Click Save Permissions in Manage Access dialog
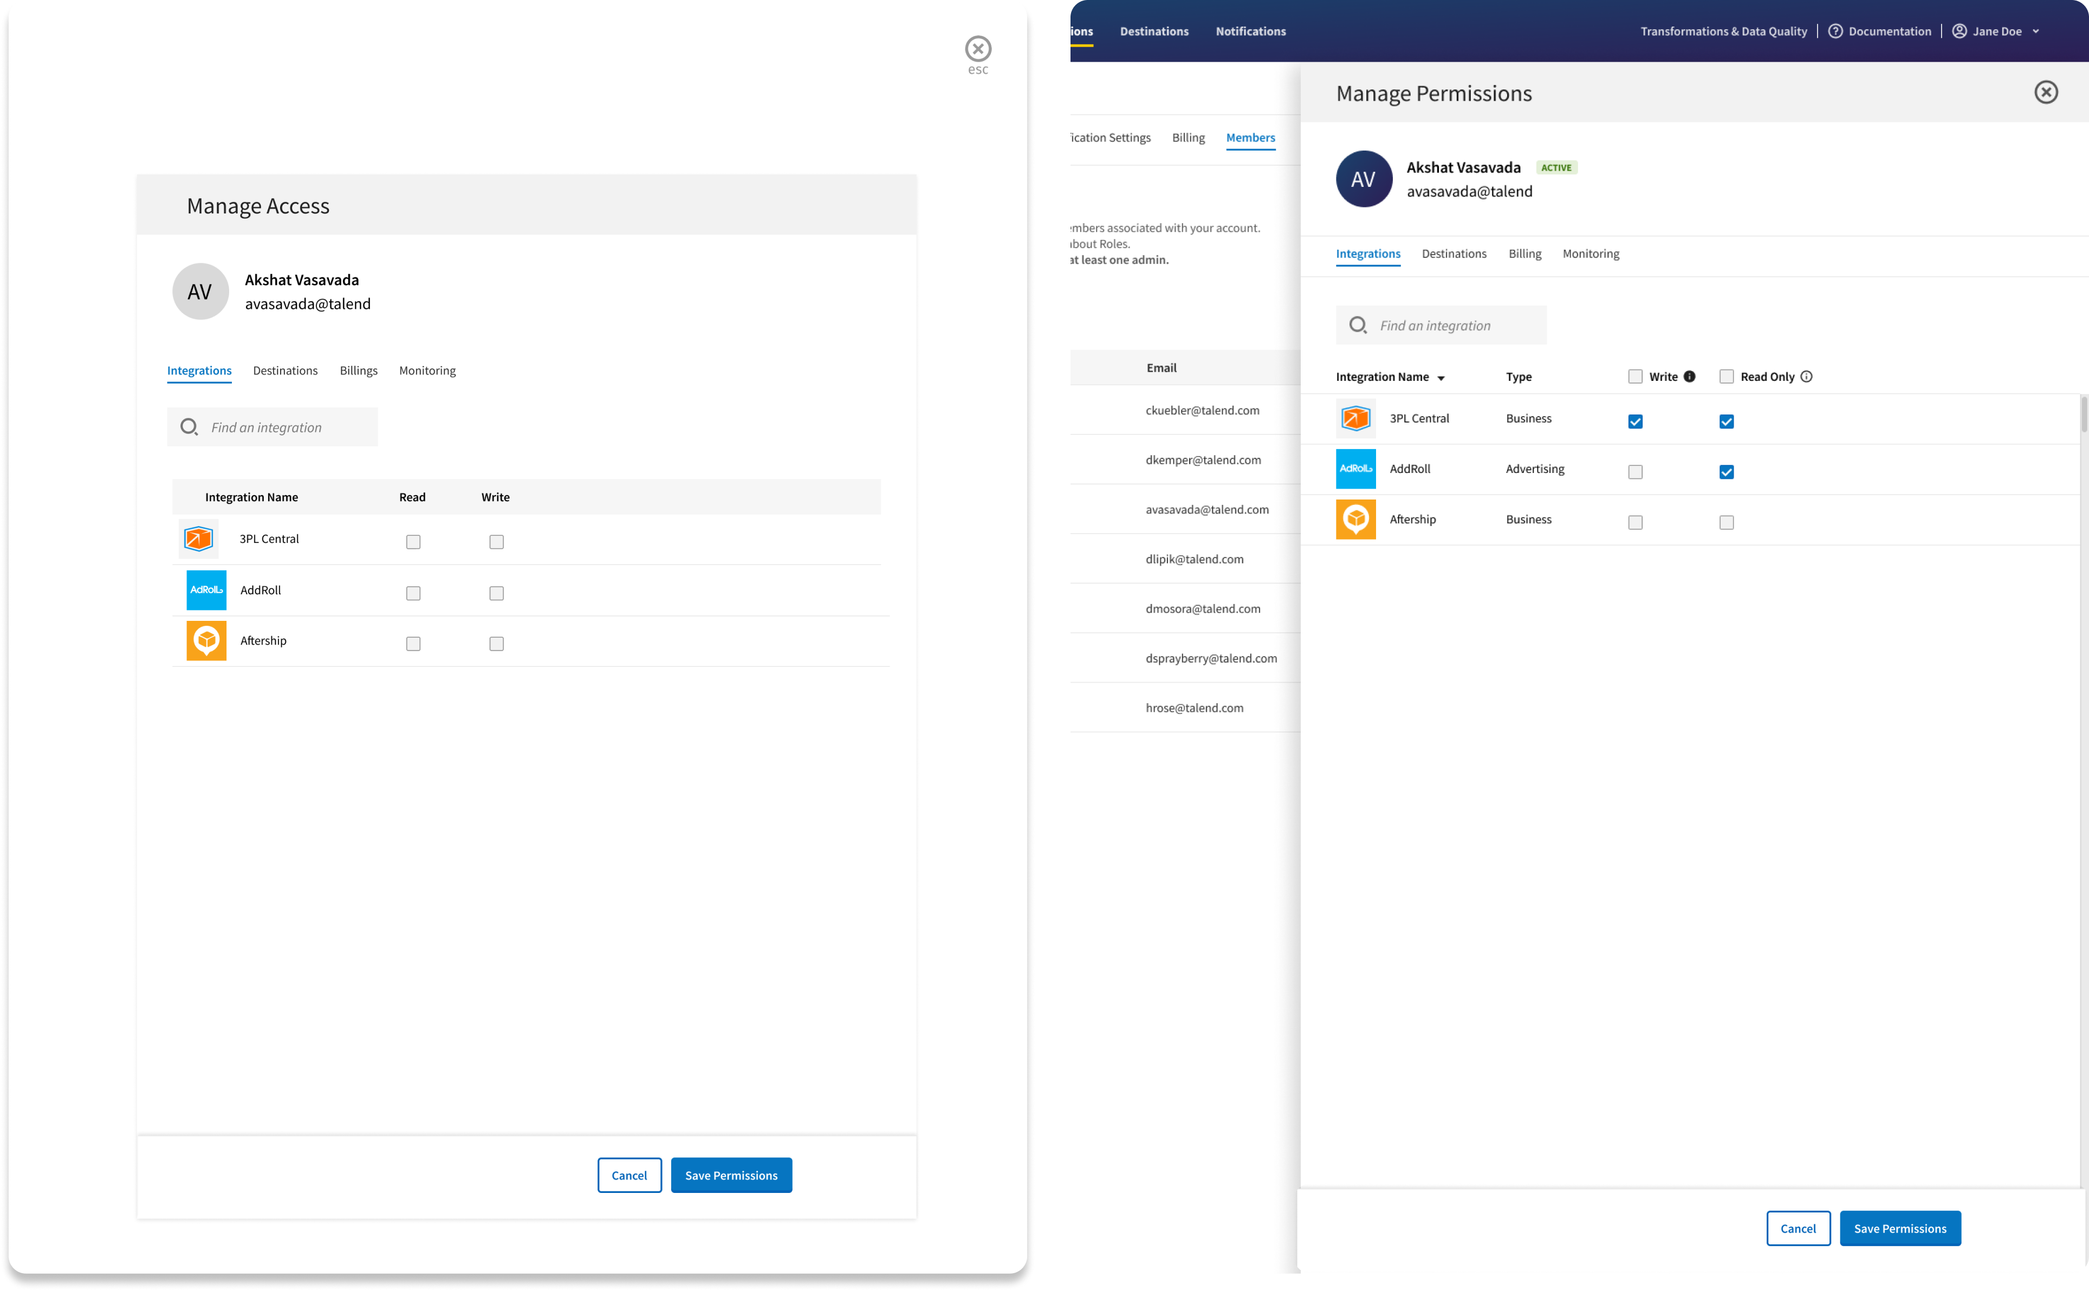This screenshot has width=2089, height=1291. (x=731, y=1176)
